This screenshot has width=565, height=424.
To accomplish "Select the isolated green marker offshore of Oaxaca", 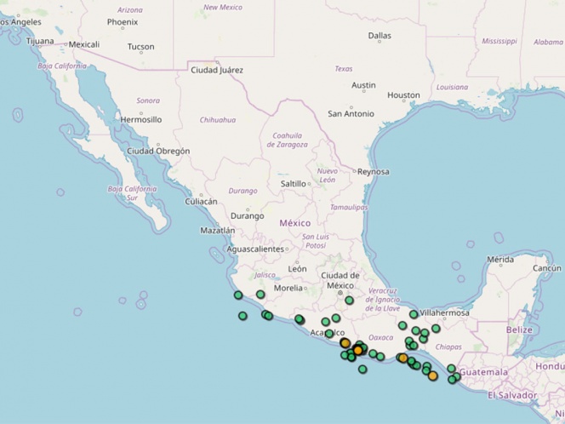I will [362, 369].
